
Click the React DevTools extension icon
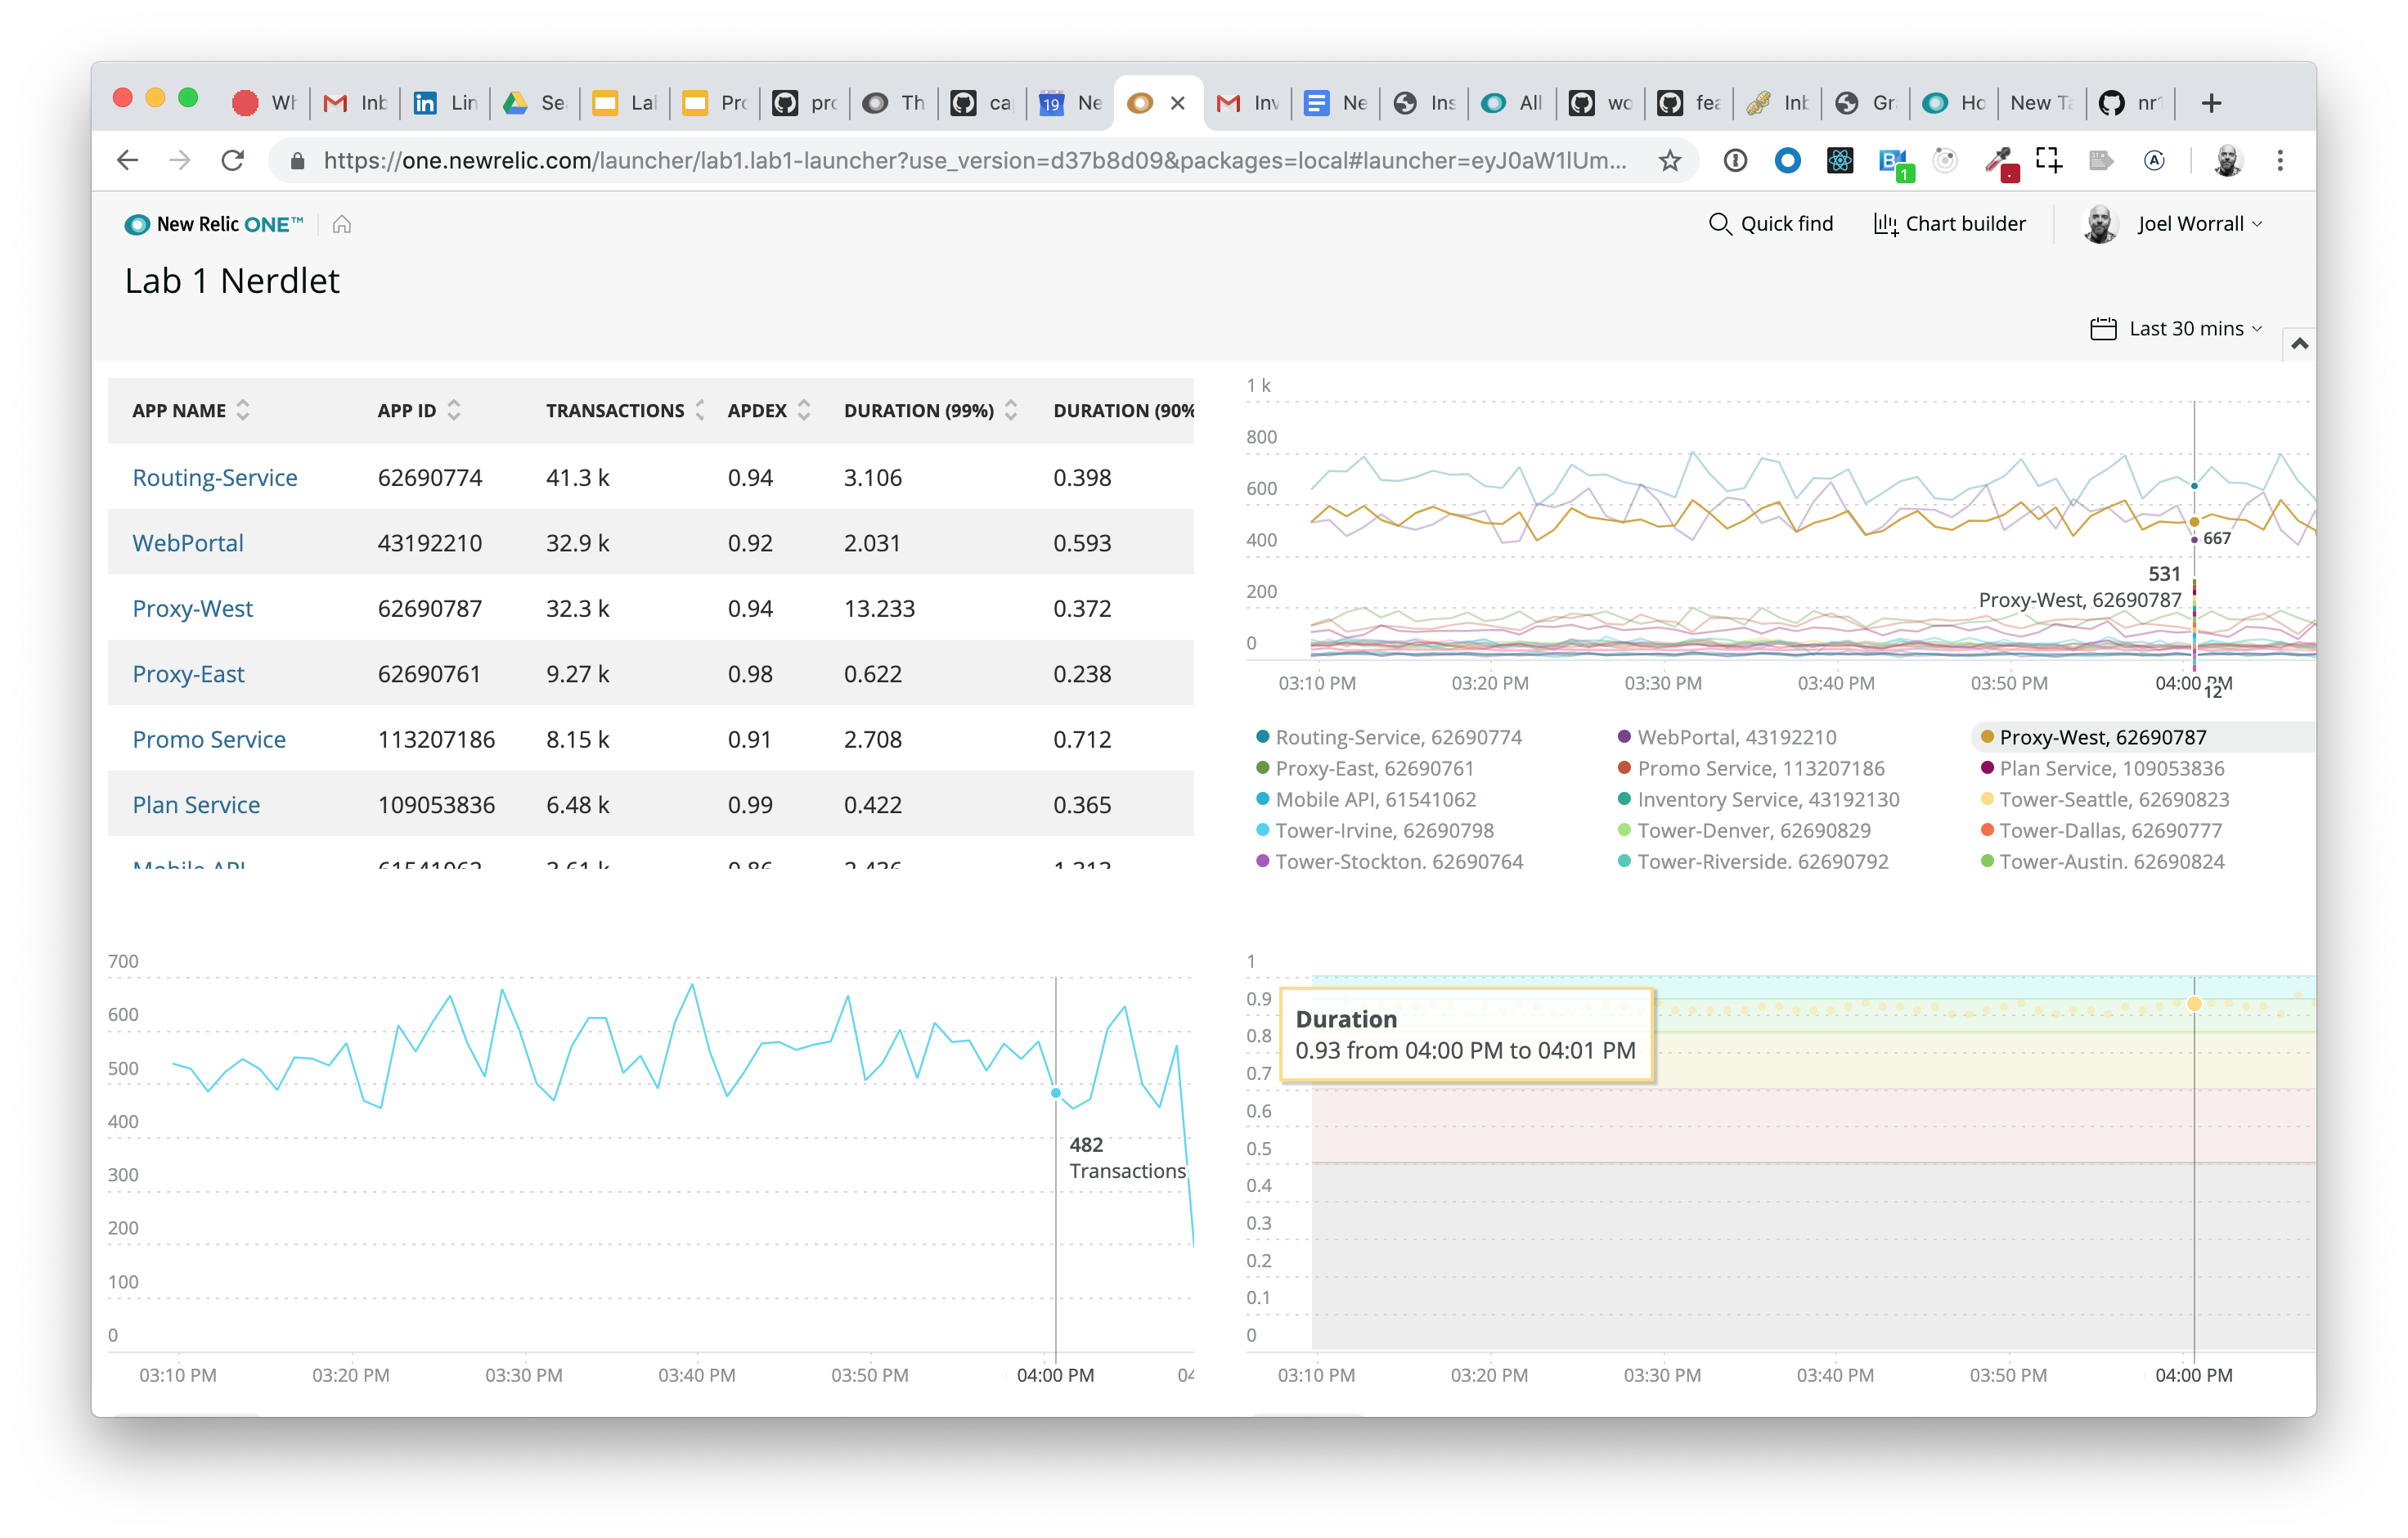coord(1839,160)
